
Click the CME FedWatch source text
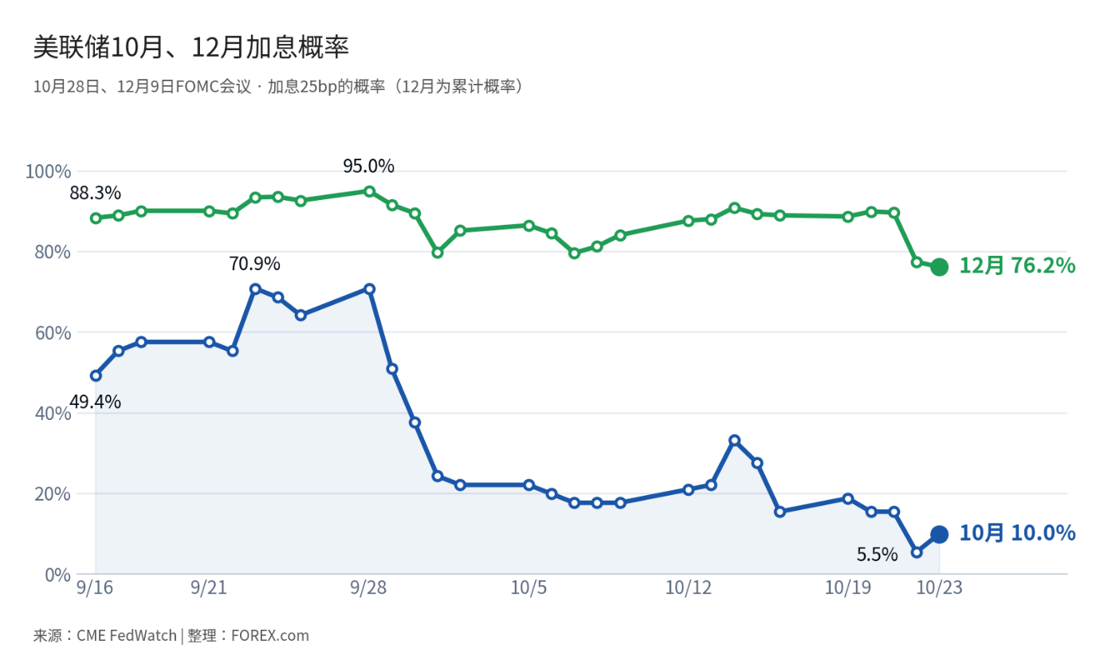pyautogui.click(x=127, y=636)
